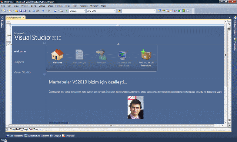Click the portrait photo thumbnail
The height and width of the screenshot is (142, 237).
tap(136, 107)
